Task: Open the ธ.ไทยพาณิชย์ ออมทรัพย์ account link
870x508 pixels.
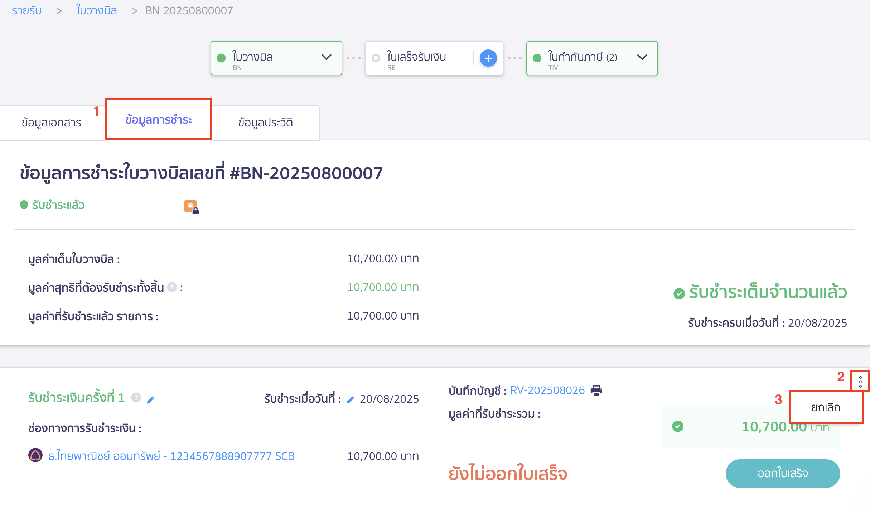Action: click(171, 456)
